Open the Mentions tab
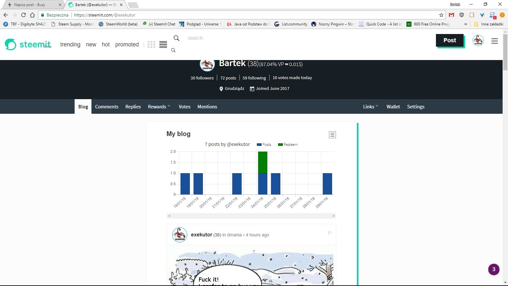The height and width of the screenshot is (286, 508). point(207,107)
